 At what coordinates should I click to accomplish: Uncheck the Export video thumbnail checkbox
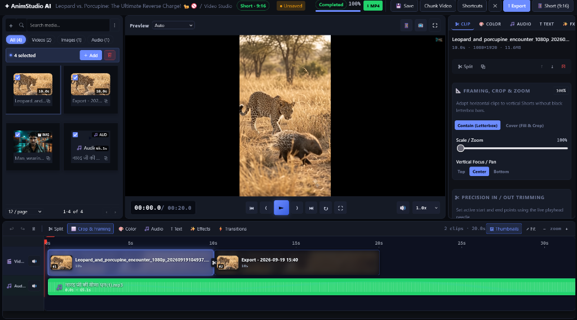click(76, 78)
